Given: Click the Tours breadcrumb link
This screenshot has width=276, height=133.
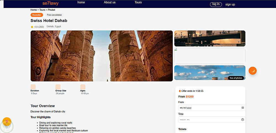Looking at the screenshot, I should click(x=42, y=10).
